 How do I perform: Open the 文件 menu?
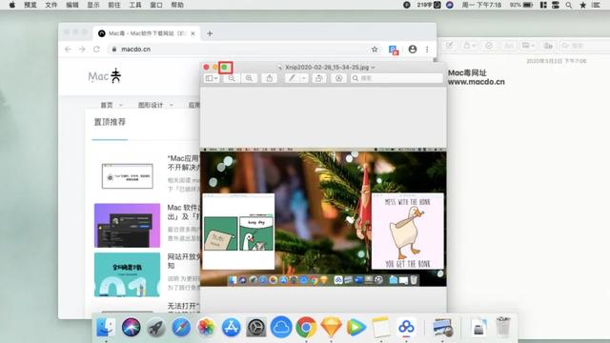pyautogui.click(x=51, y=5)
